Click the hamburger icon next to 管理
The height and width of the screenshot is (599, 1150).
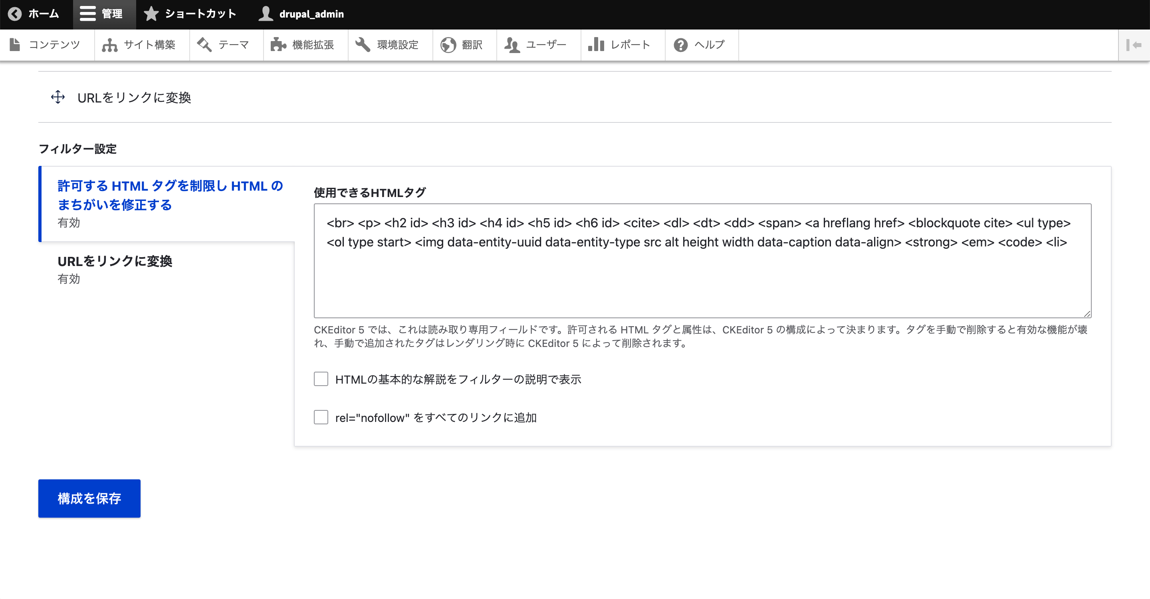(87, 14)
